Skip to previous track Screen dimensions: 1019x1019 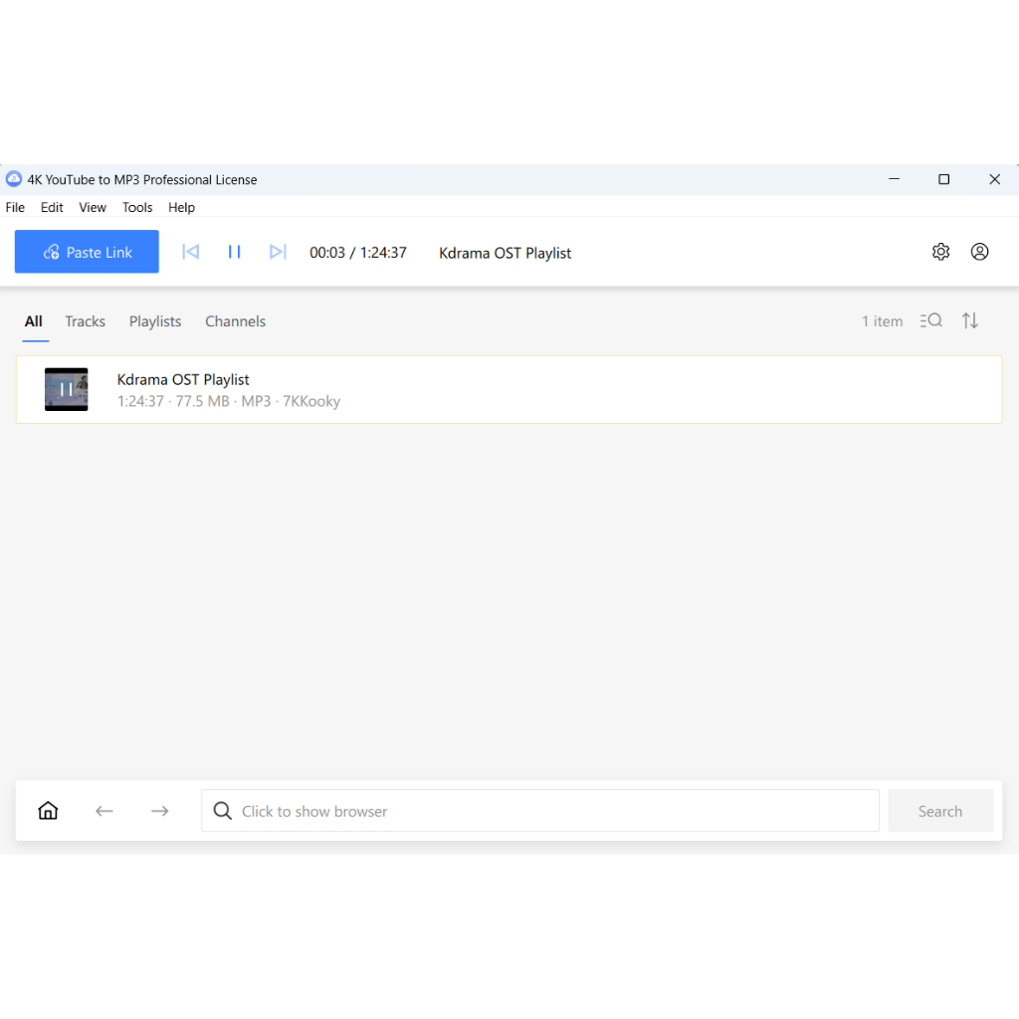point(190,252)
